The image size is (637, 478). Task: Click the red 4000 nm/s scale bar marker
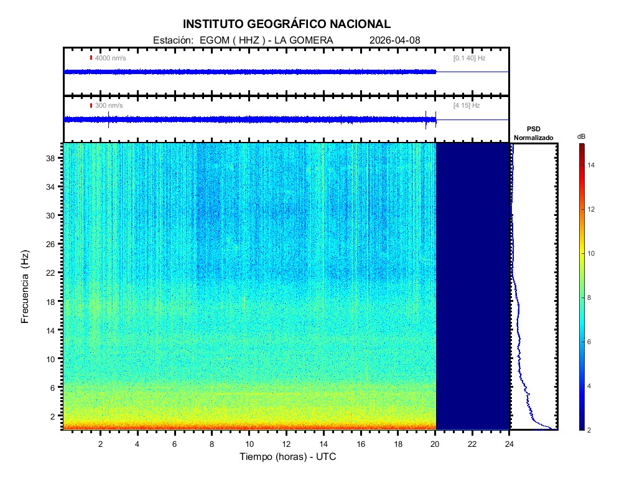click(x=91, y=58)
